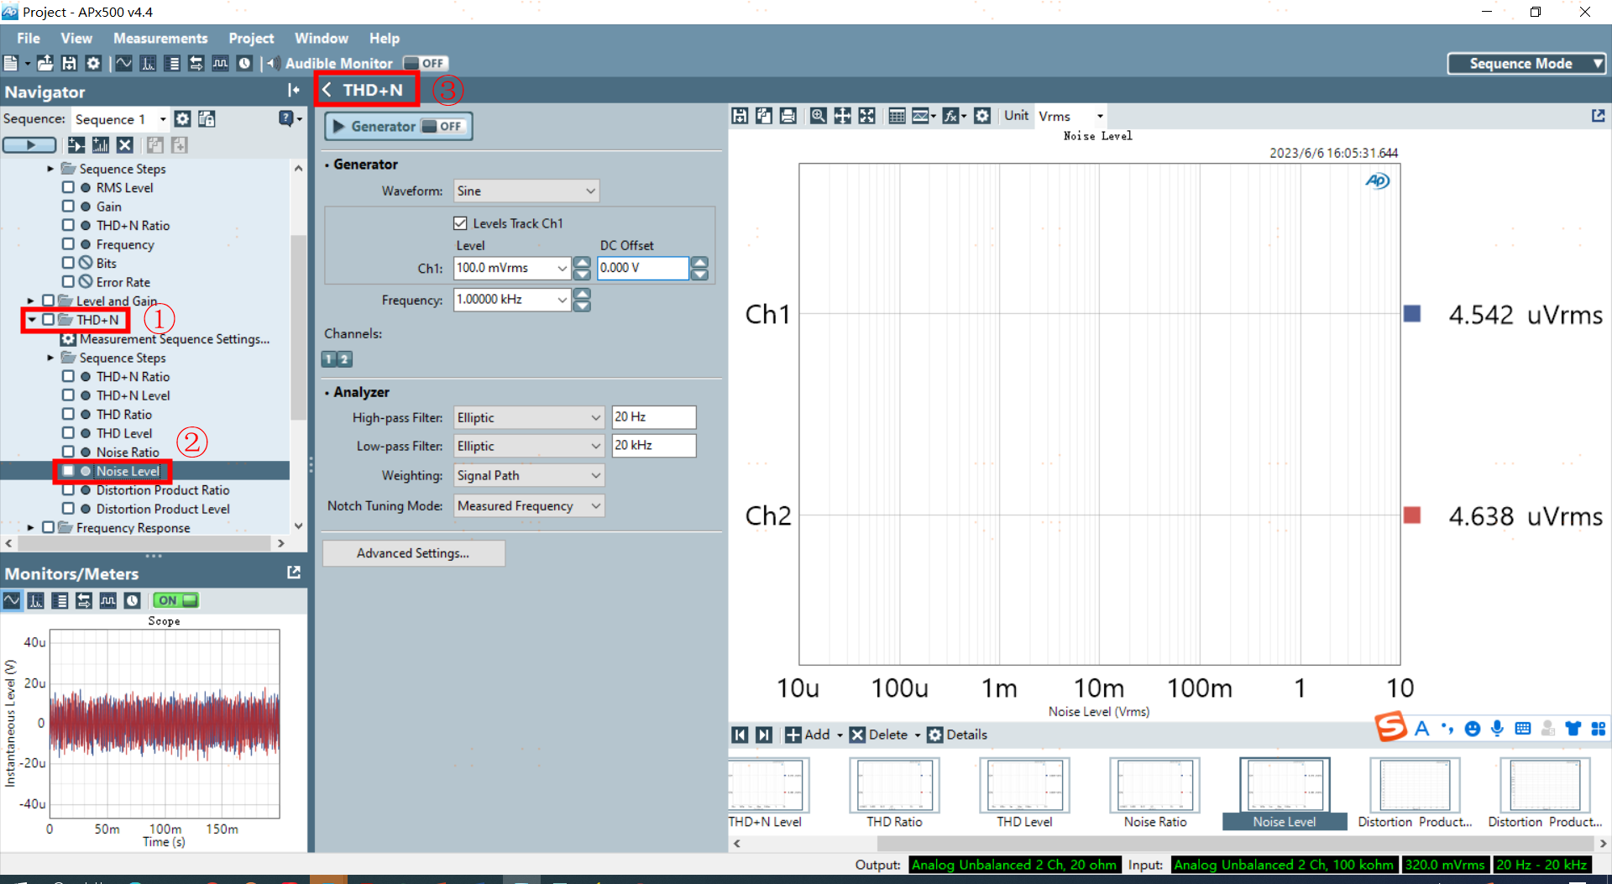1612x884 pixels.
Task: Open project settings gear in main toolbar
Action: [x=93, y=63]
